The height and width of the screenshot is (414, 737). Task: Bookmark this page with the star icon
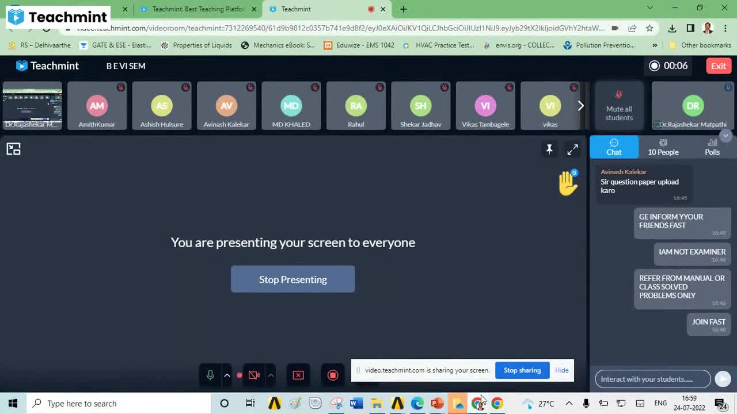click(x=649, y=28)
